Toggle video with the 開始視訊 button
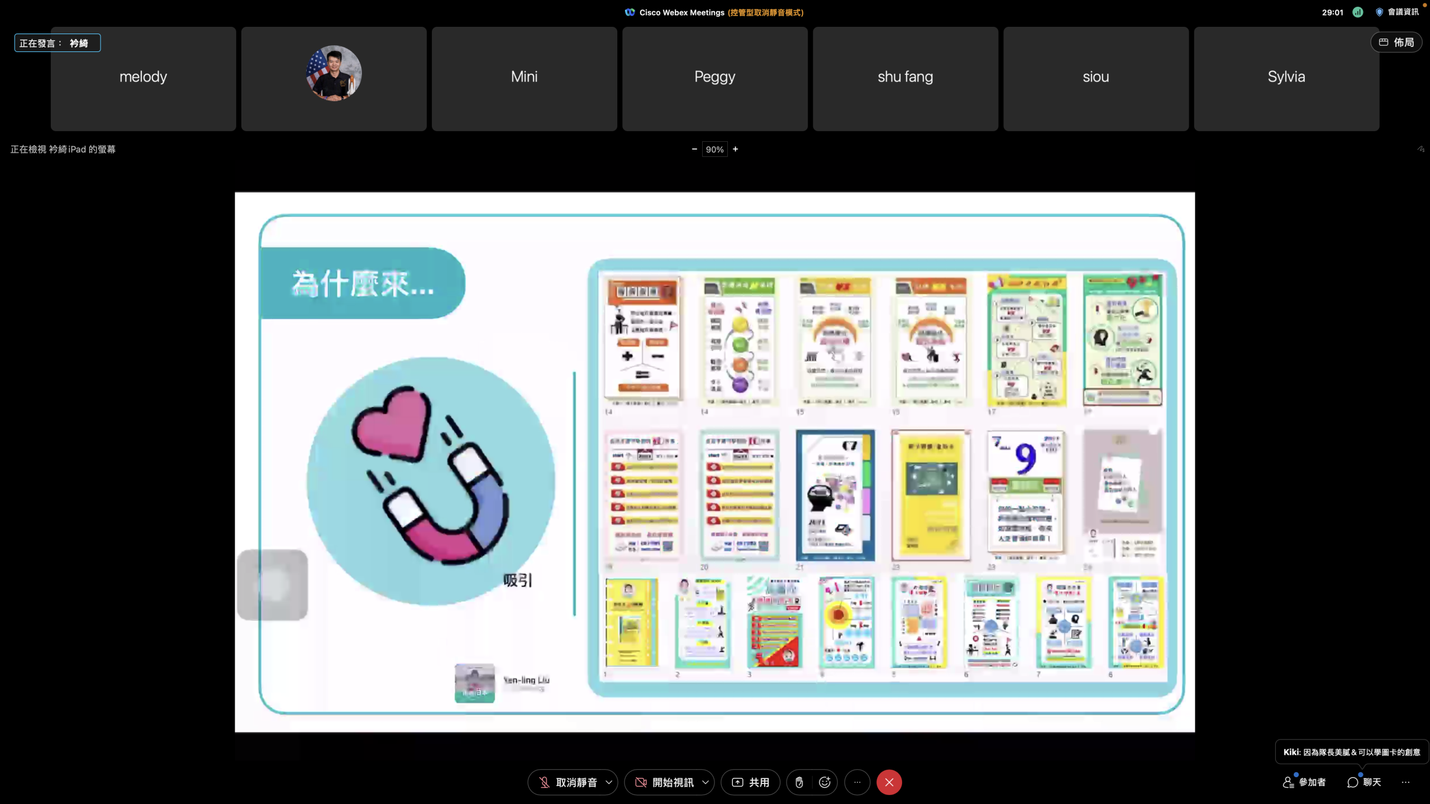 click(x=665, y=782)
